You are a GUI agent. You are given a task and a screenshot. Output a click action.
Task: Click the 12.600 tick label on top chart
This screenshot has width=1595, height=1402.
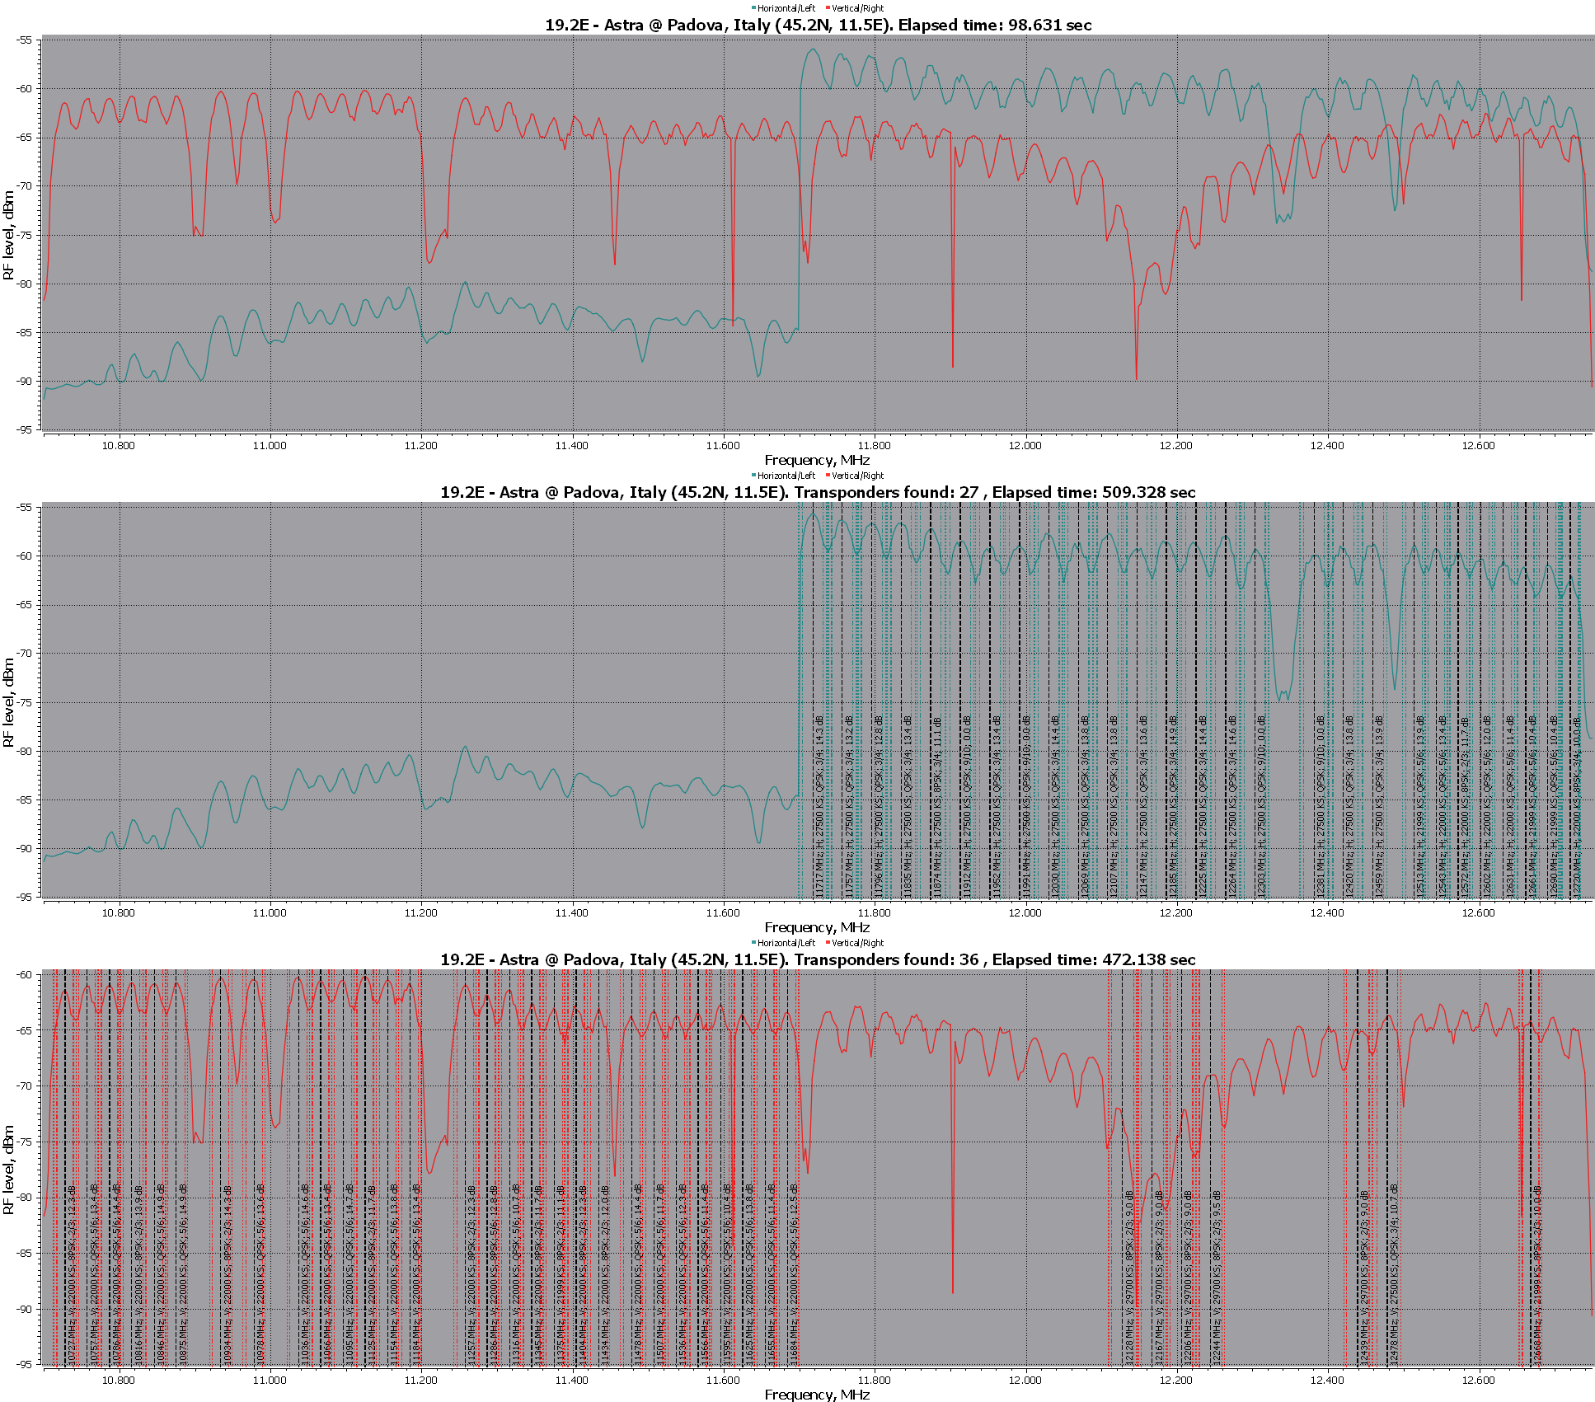pyautogui.click(x=1478, y=446)
